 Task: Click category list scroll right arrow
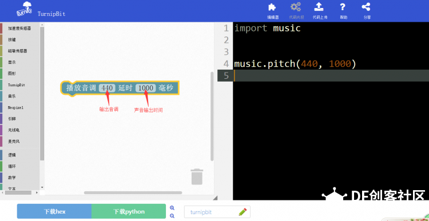click(37, 193)
